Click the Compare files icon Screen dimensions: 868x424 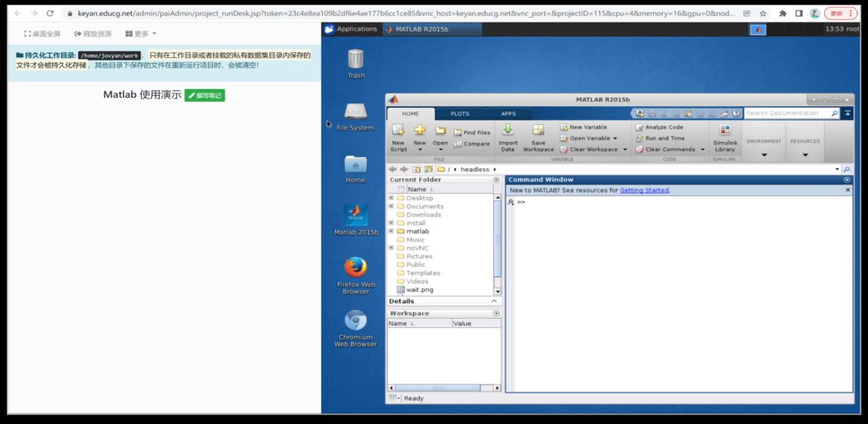click(459, 144)
